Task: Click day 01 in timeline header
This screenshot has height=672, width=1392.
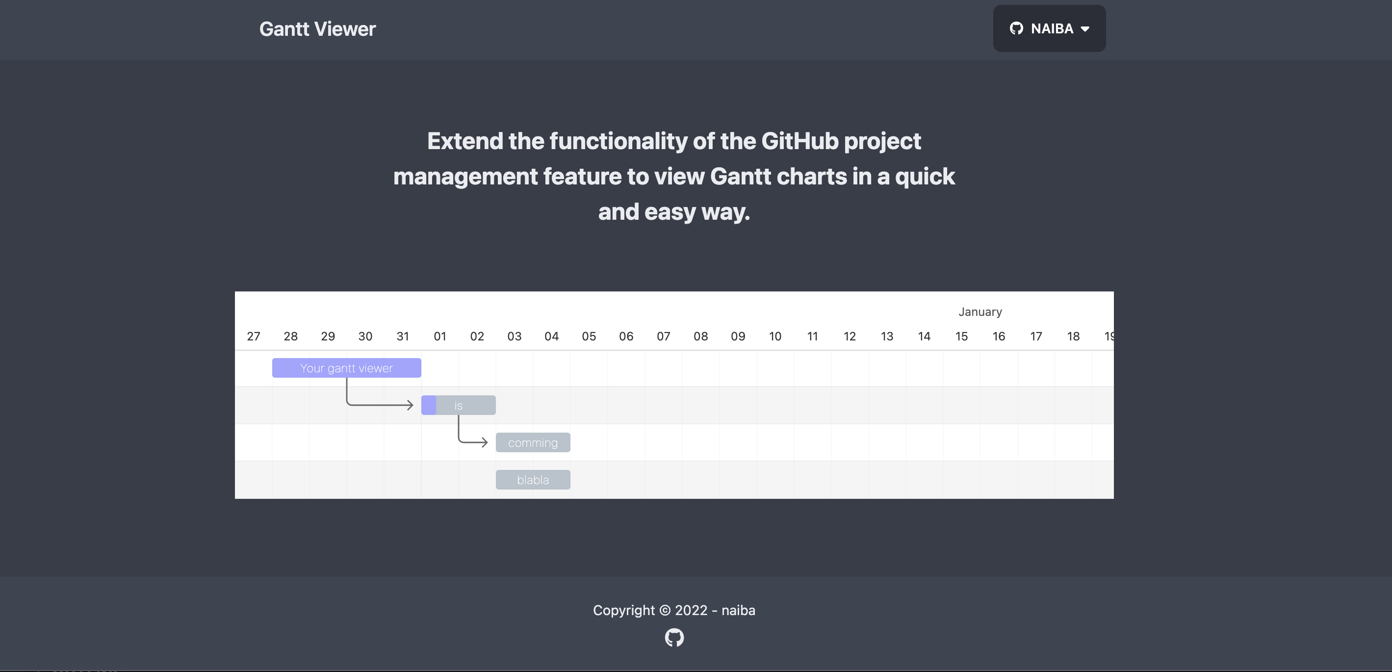Action: [x=440, y=336]
